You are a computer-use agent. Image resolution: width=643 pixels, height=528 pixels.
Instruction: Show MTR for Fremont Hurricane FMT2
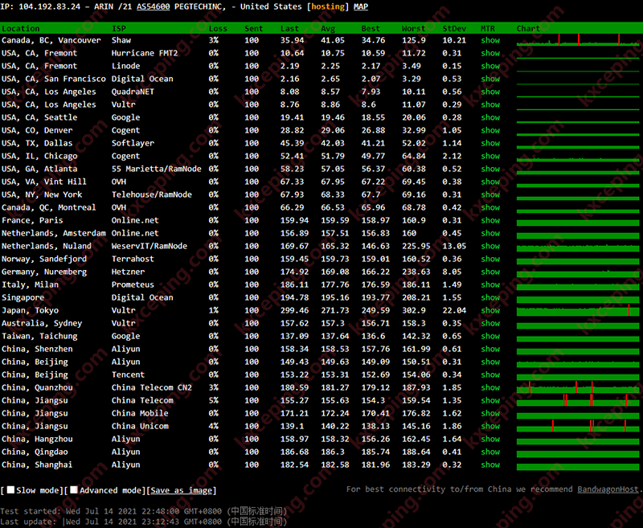click(490, 53)
